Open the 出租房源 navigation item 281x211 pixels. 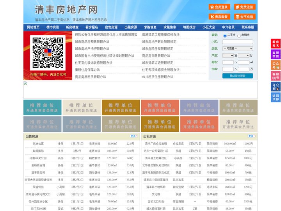click(131, 27)
